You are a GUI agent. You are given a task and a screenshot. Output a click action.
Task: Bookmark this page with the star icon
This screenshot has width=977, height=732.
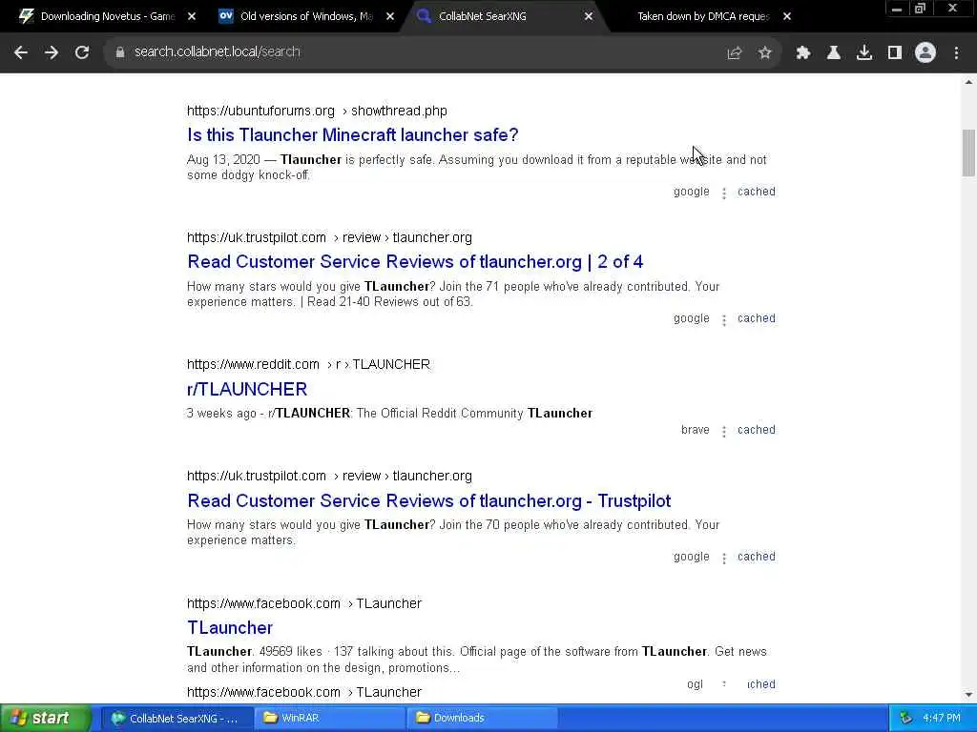(x=765, y=53)
